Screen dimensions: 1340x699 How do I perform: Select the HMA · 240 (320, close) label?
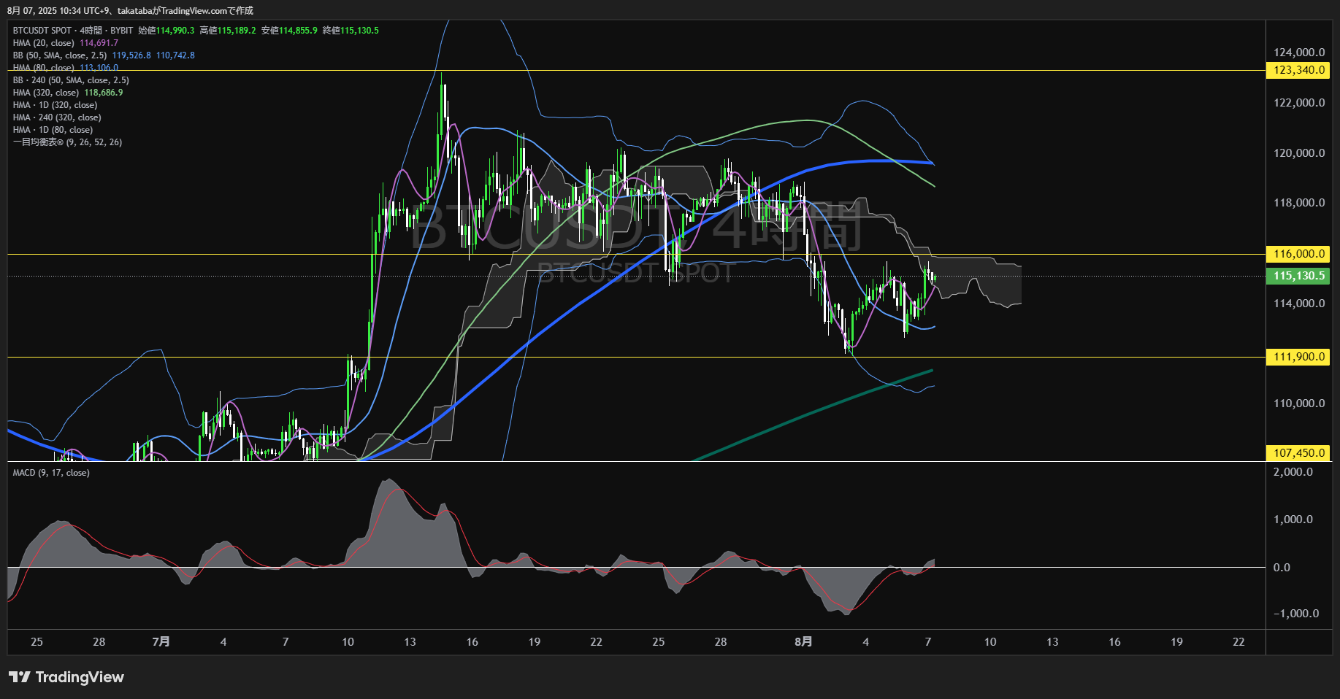(57, 117)
